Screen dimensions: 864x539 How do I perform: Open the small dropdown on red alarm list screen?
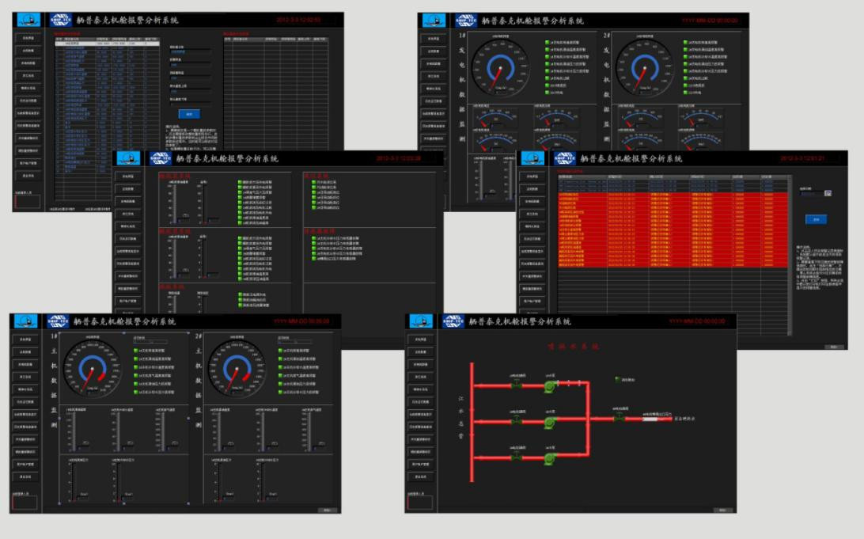point(828,192)
